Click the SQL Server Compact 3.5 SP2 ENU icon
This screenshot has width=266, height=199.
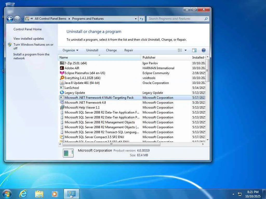(62, 137)
